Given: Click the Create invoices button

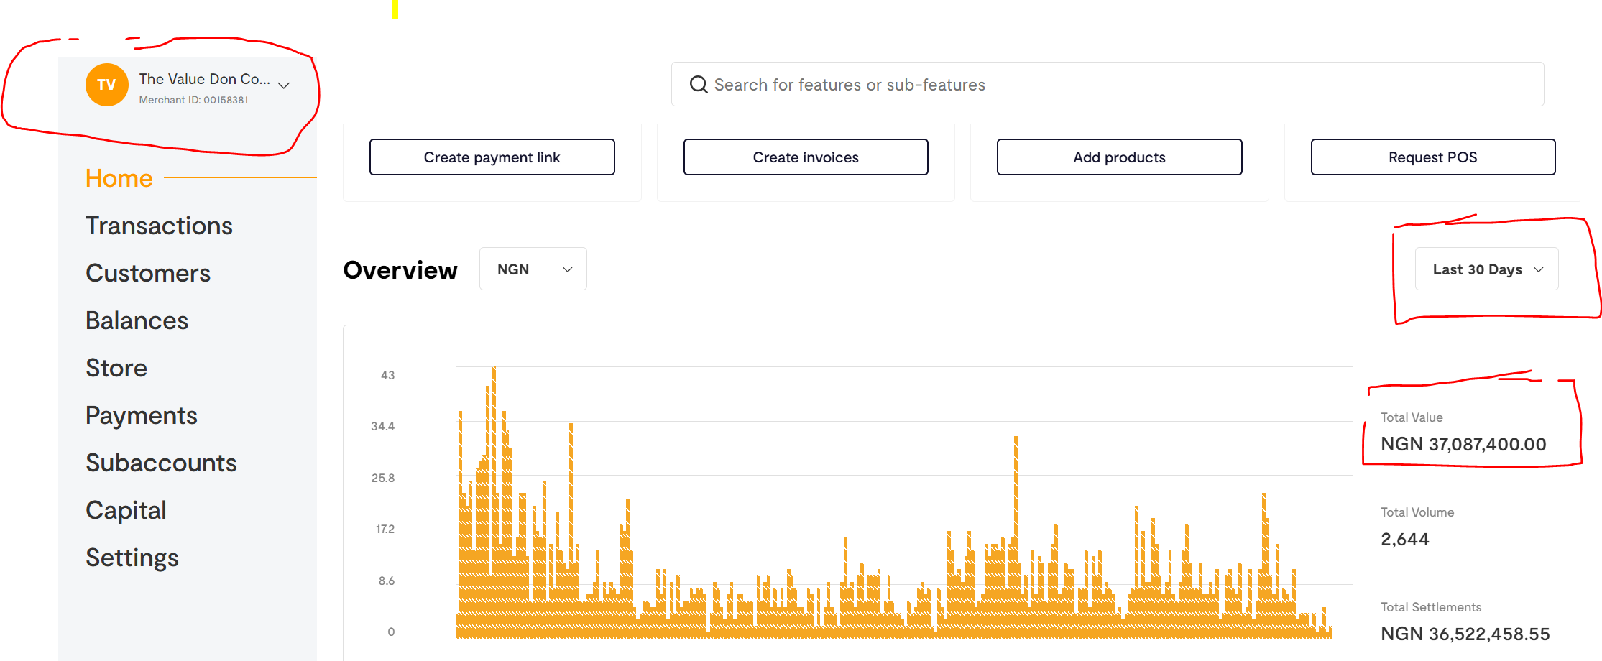Looking at the screenshot, I should coord(805,157).
